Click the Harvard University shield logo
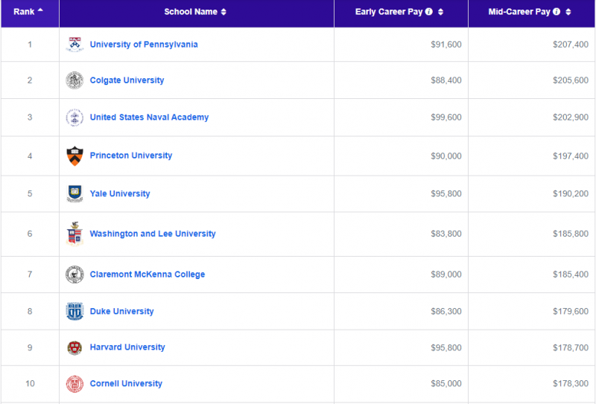 pyautogui.click(x=74, y=347)
